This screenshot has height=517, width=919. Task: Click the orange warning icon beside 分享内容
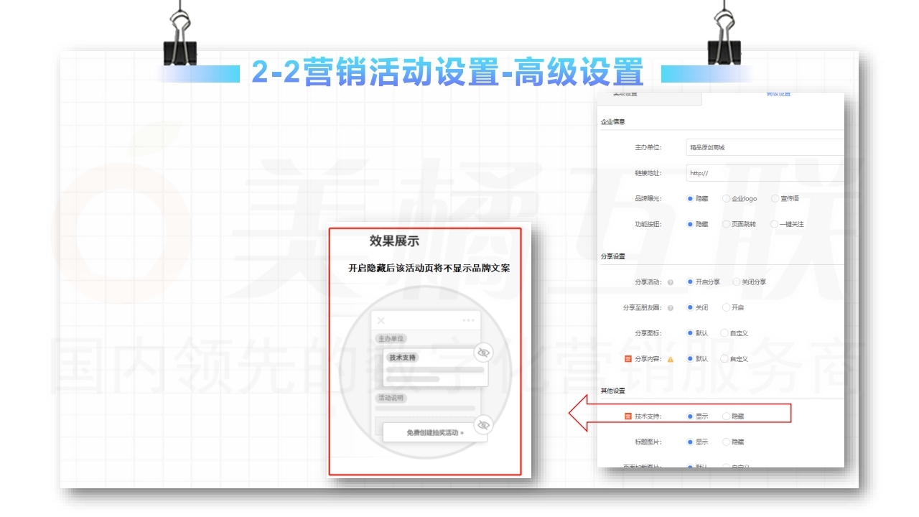(671, 359)
